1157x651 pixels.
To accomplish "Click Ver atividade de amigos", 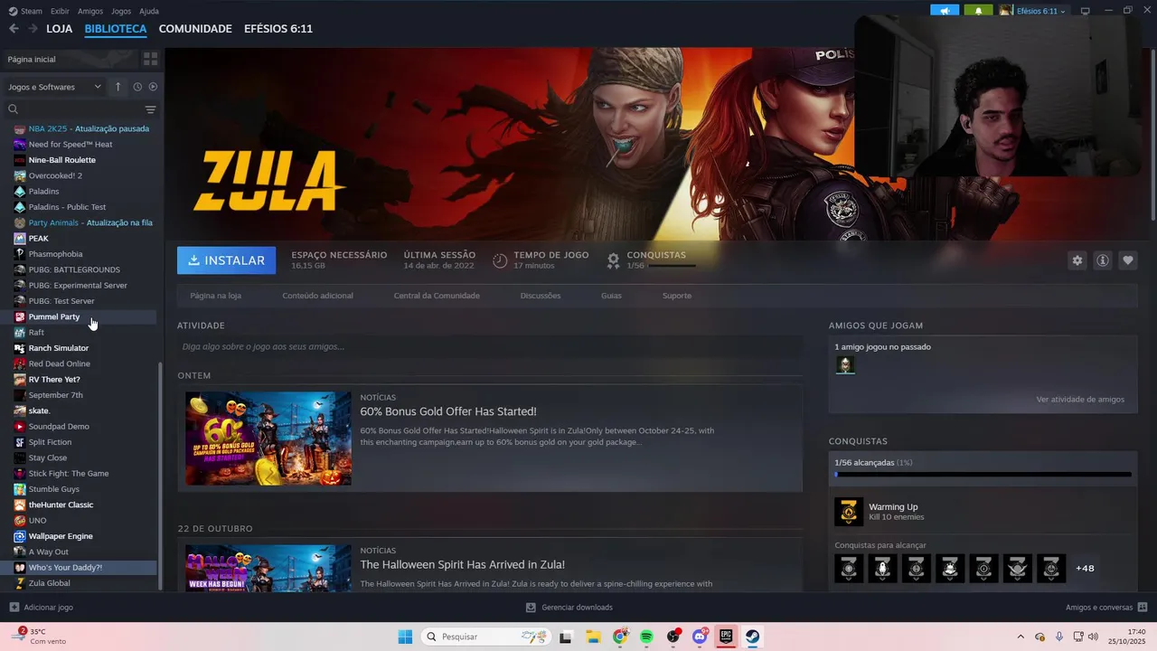I will point(1080,400).
